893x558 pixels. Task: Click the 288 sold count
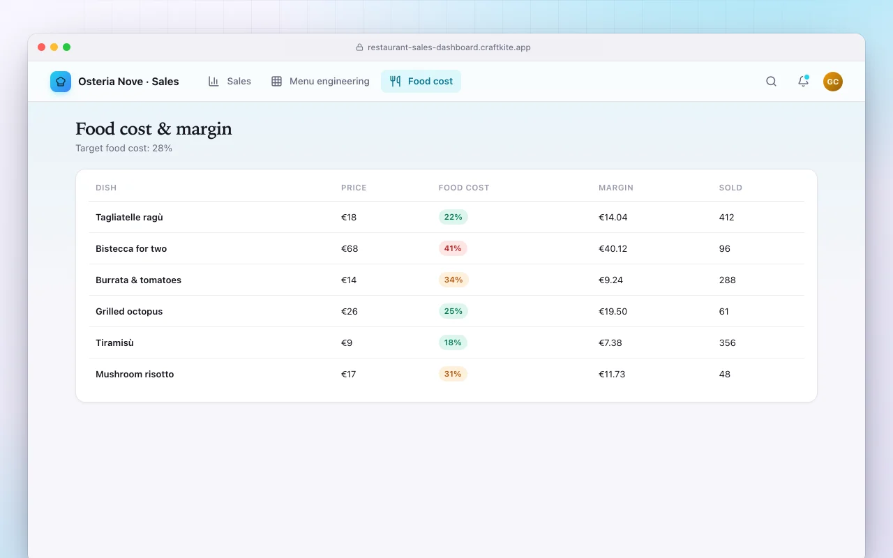pyautogui.click(x=728, y=280)
